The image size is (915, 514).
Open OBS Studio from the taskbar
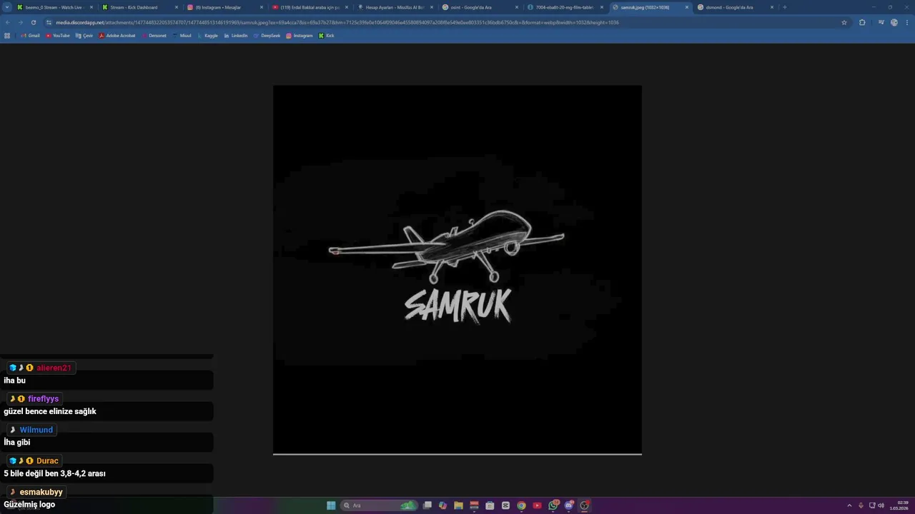coord(585,505)
